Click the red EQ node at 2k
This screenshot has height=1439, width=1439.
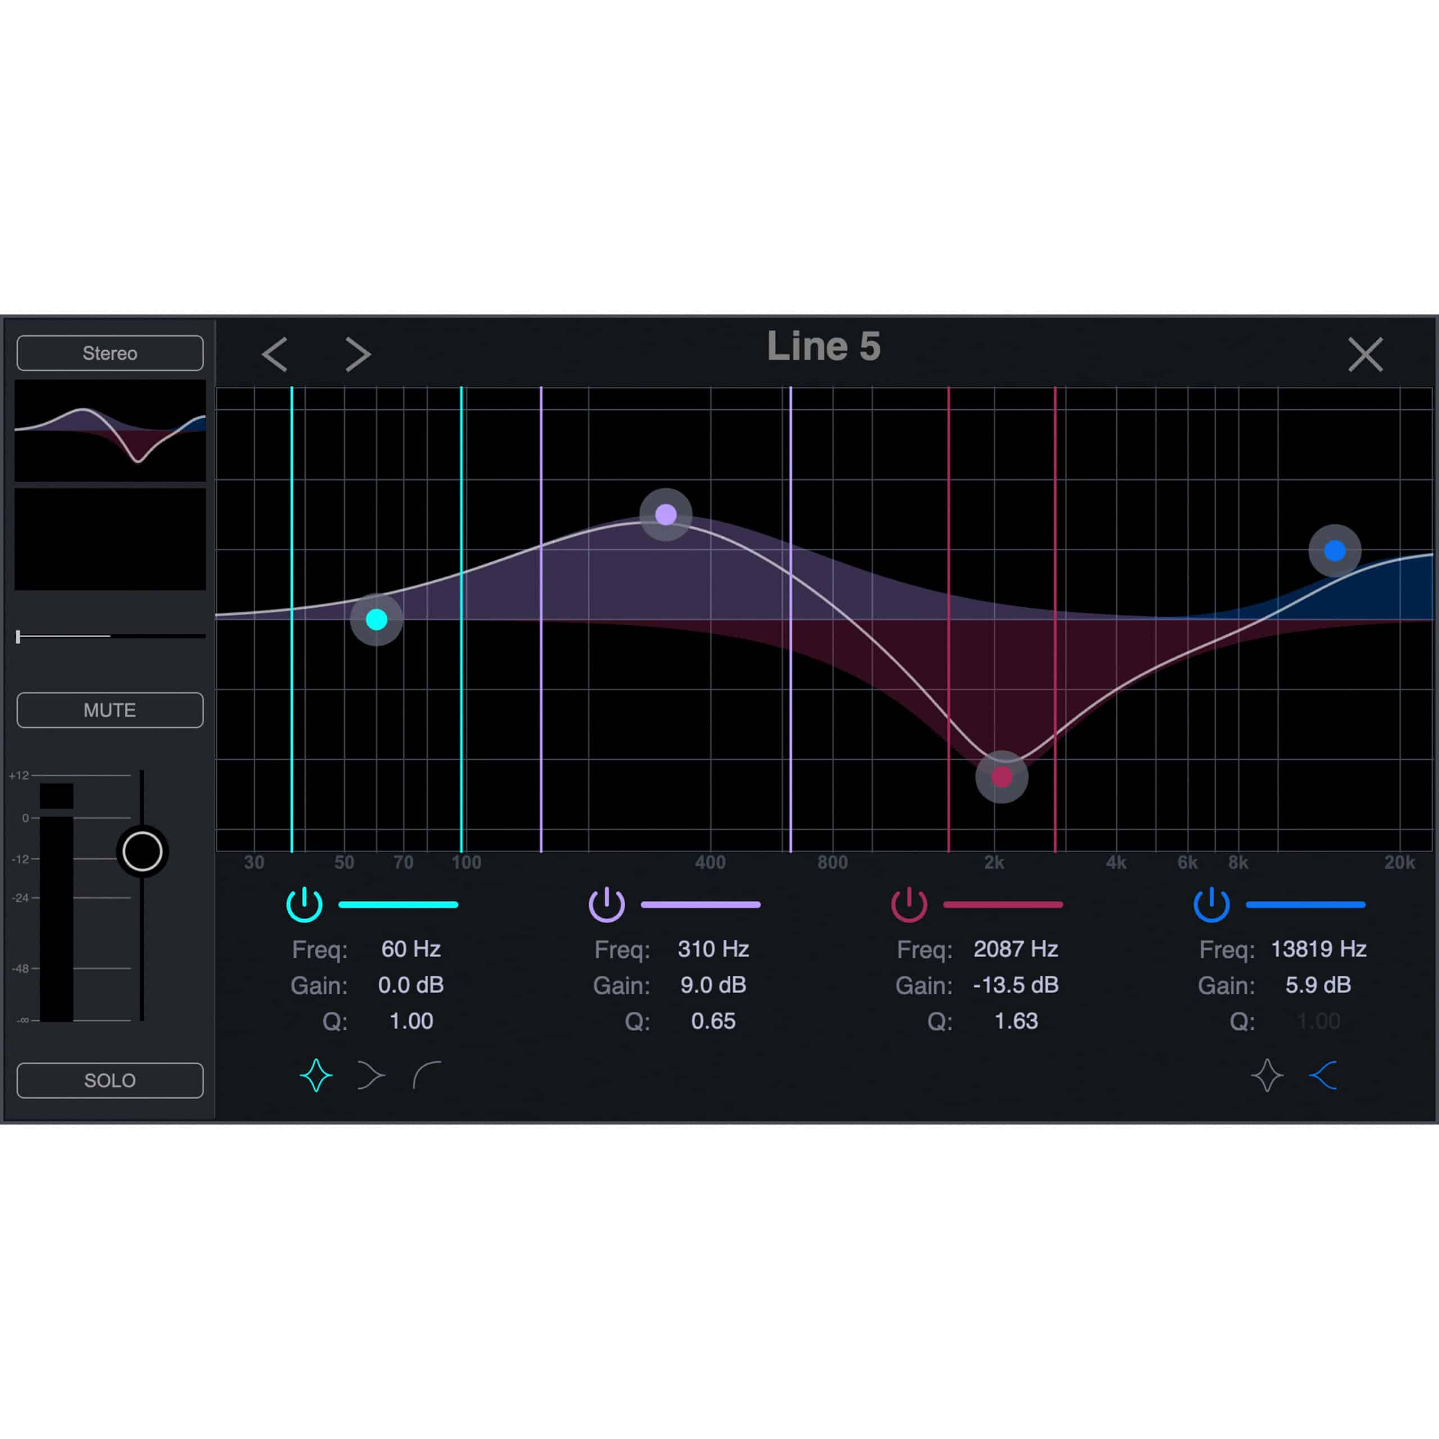click(x=1002, y=777)
